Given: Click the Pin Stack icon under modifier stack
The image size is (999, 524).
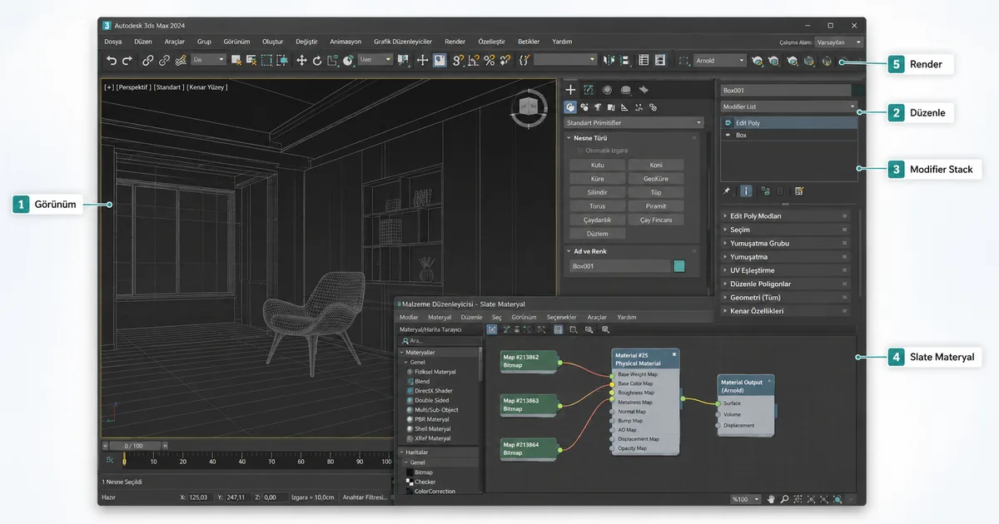Looking at the screenshot, I should [727, 190].
